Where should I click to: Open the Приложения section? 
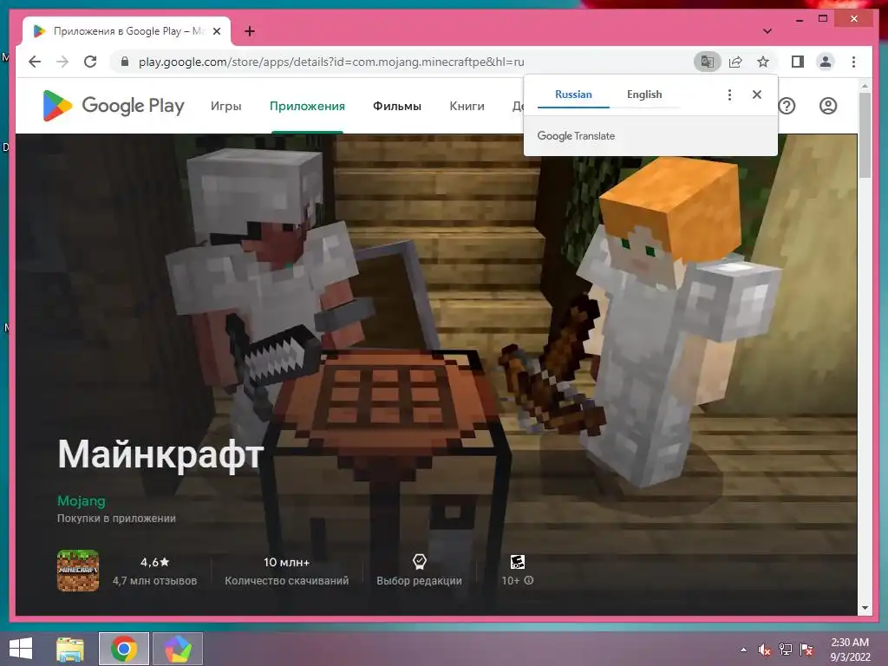coord(307,107)
